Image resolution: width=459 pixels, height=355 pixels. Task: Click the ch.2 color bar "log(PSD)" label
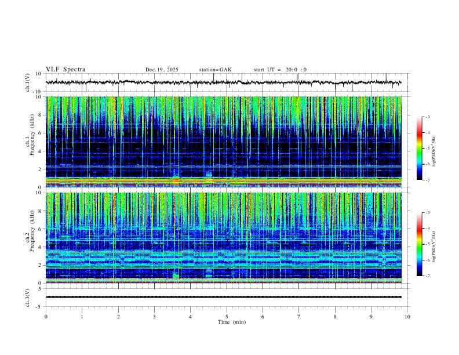point(434,247)
